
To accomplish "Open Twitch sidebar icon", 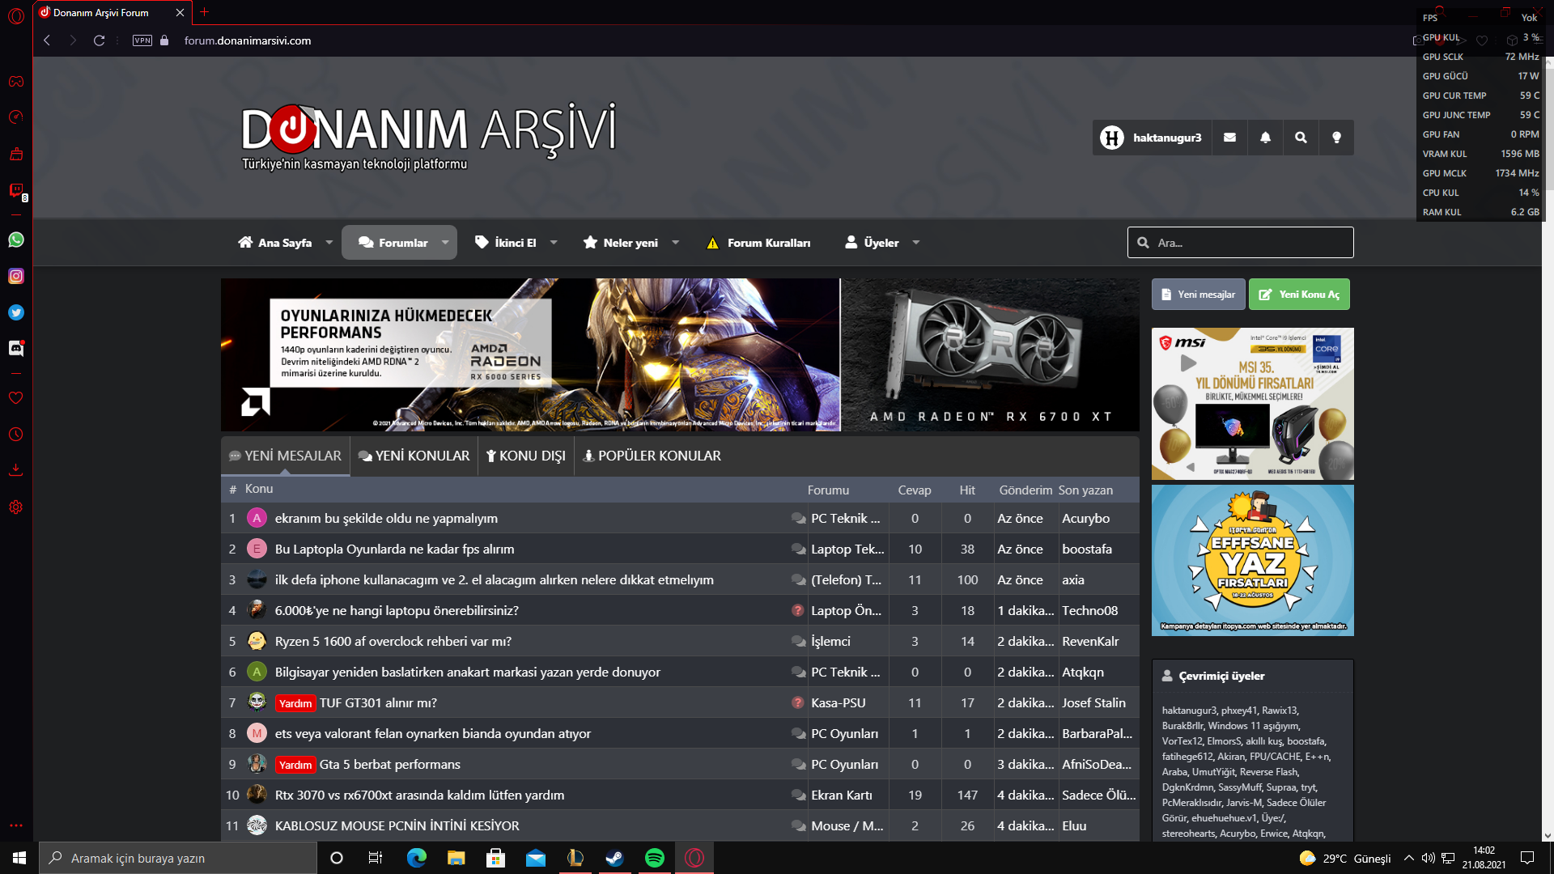I will pos(16,190).
